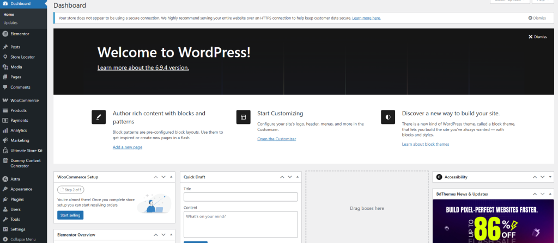Go to the Plugins menu
The image size is (558, 243).
23,200
